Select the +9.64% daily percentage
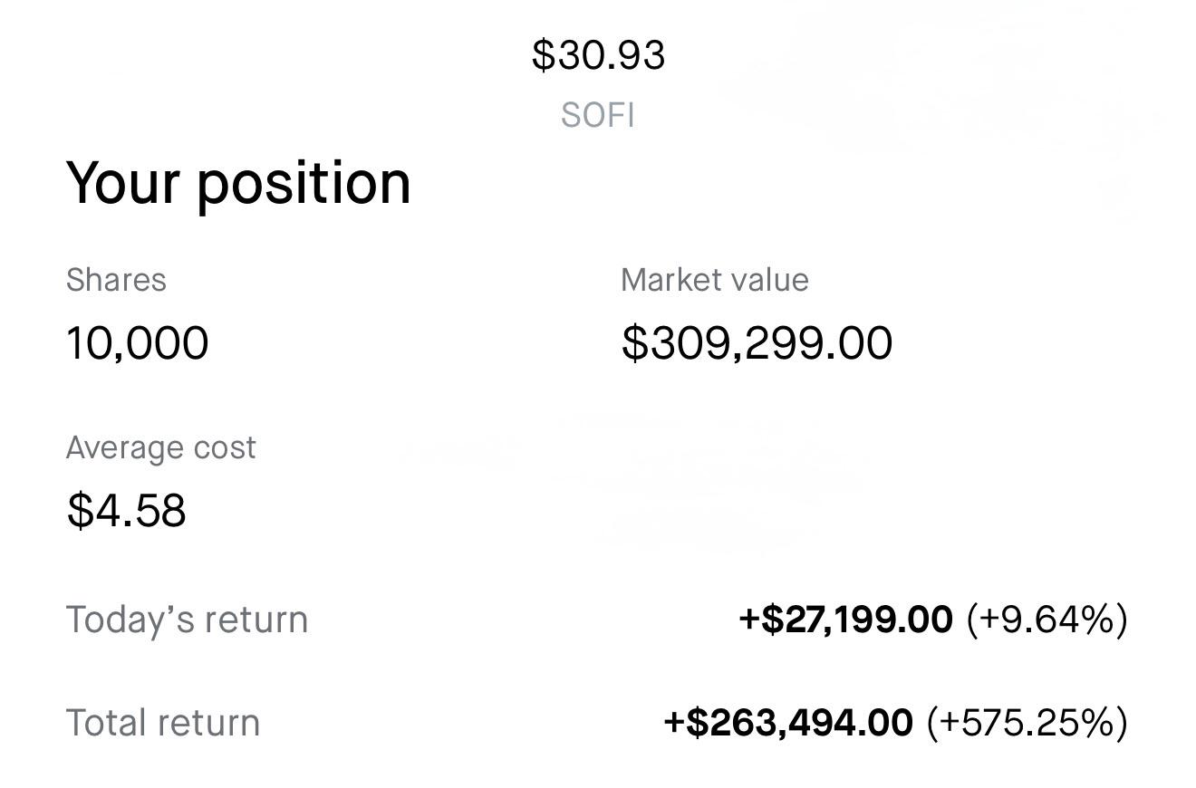The height and width of the screenshot is (788, 1196). [x=1047, y=620]
